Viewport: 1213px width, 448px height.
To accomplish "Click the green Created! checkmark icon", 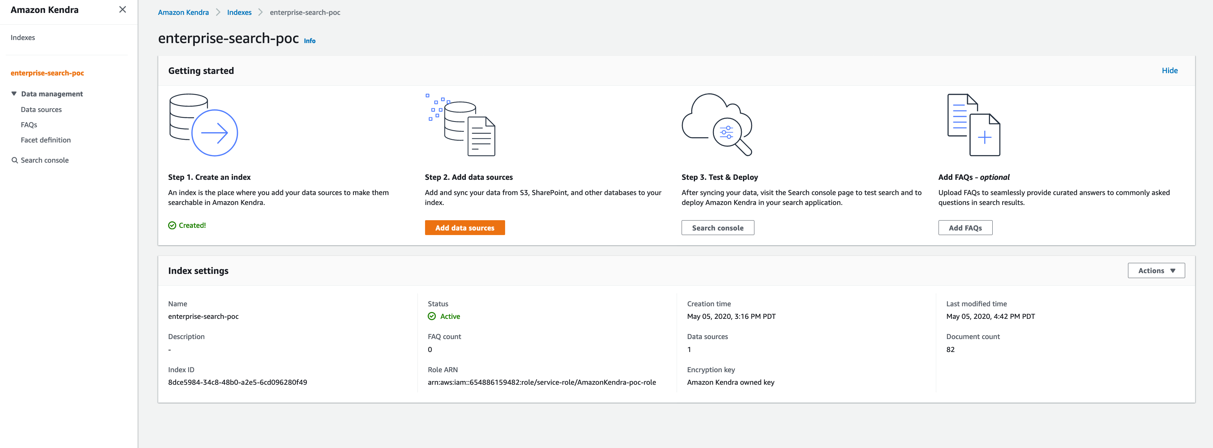I will pyautogui.click(x=172, y=226).
